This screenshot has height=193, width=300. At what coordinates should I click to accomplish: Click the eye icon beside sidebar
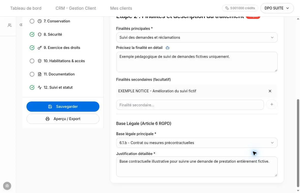[x=21, y=25]
